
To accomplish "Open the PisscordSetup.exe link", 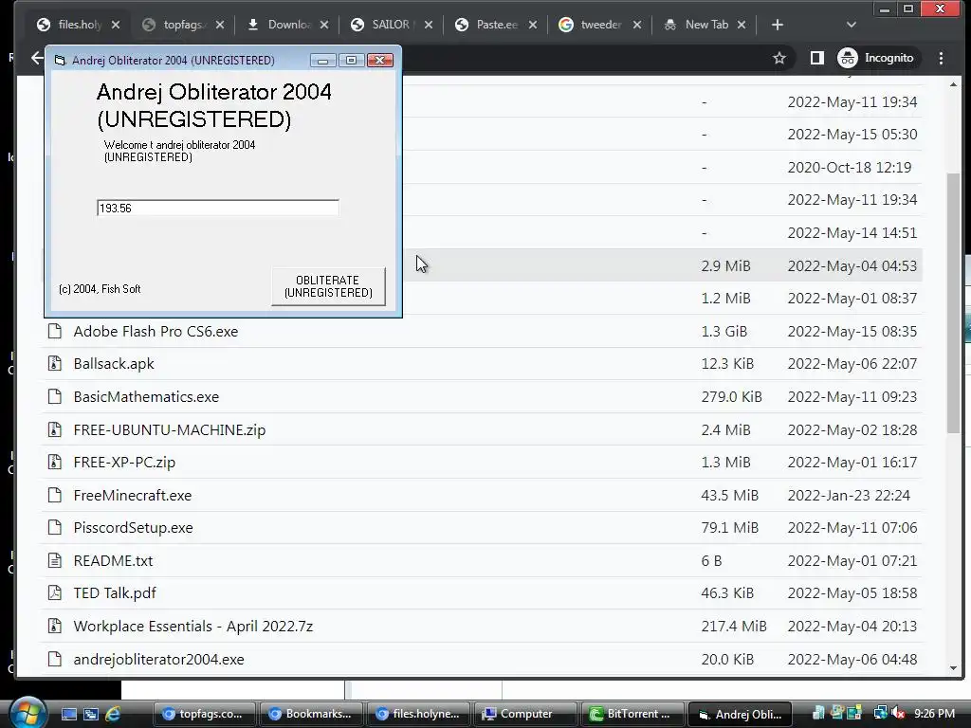I will (133, 527).
